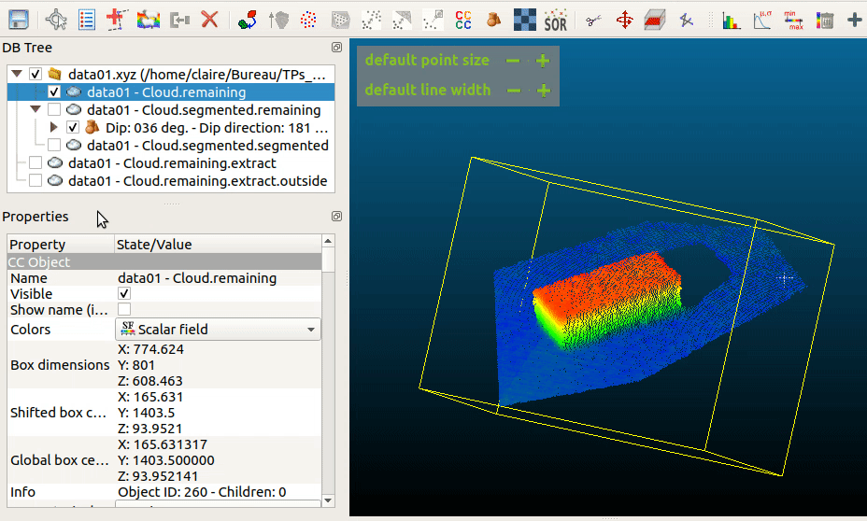This screenshot has height=521, width=867.
Task: Compute statistical parameters (μ,σ) icon
Action: click(762, 21)
